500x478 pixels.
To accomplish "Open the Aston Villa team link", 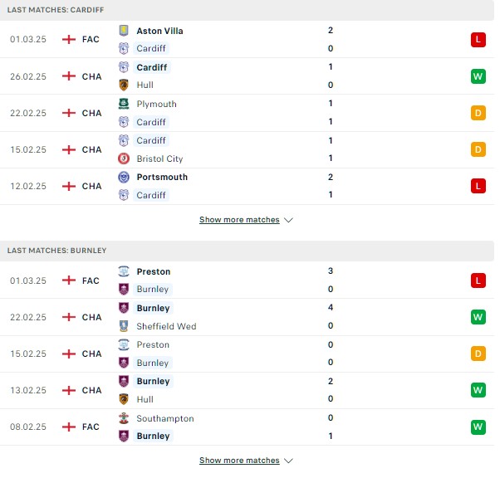I will click(159, 31).
